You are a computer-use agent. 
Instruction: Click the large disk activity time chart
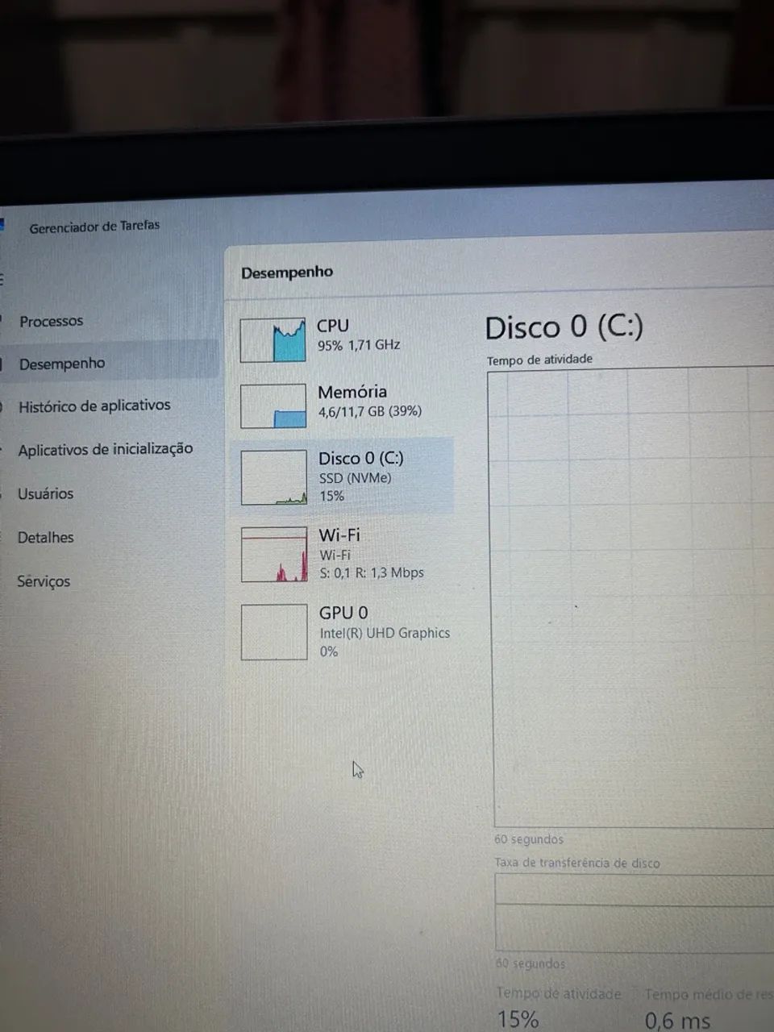click(x=633, y=597)
